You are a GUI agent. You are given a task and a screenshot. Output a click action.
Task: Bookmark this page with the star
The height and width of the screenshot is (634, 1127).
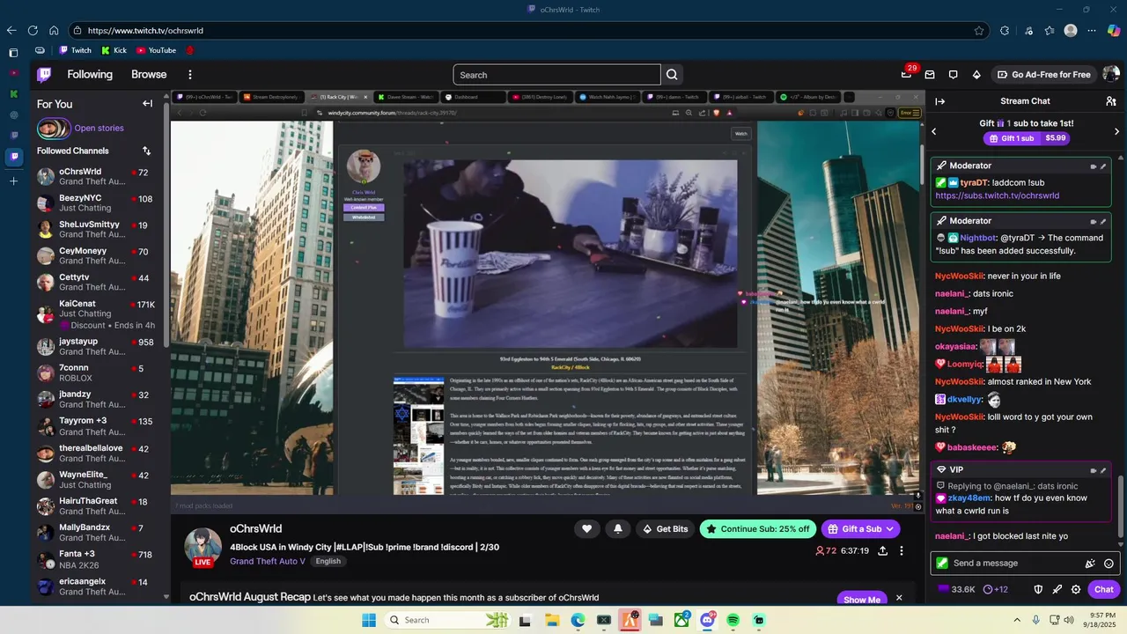[x=979, y=30]
